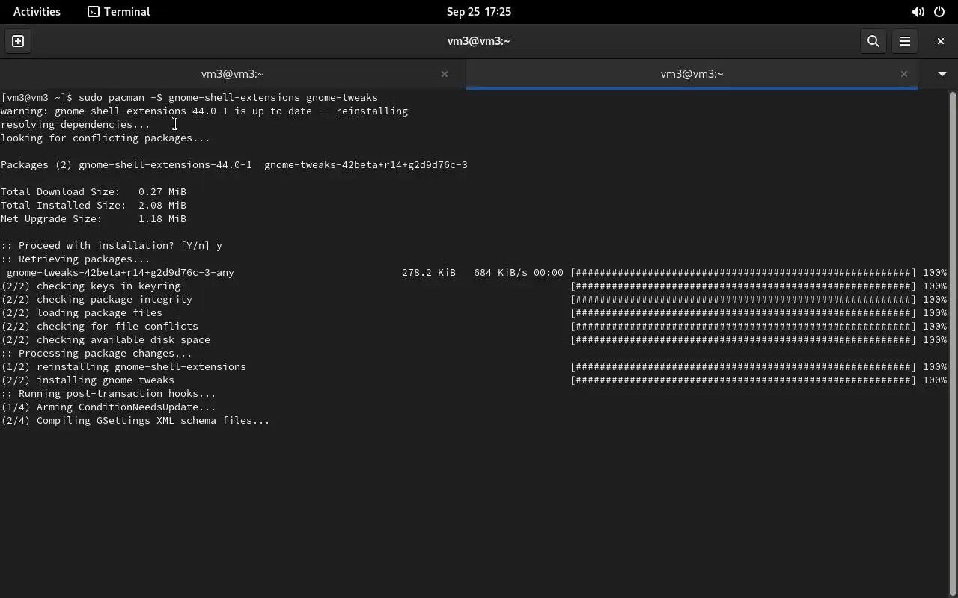Click the Activities button
Screen dimensions: 958x598
point(37,12)
